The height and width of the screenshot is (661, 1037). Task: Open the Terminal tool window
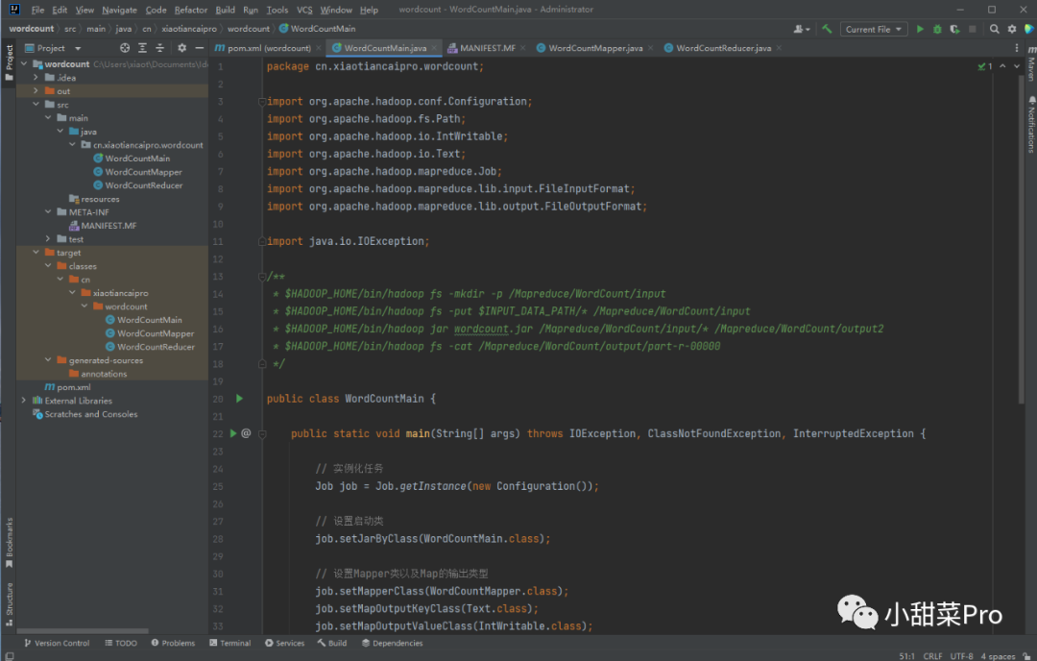229,643
